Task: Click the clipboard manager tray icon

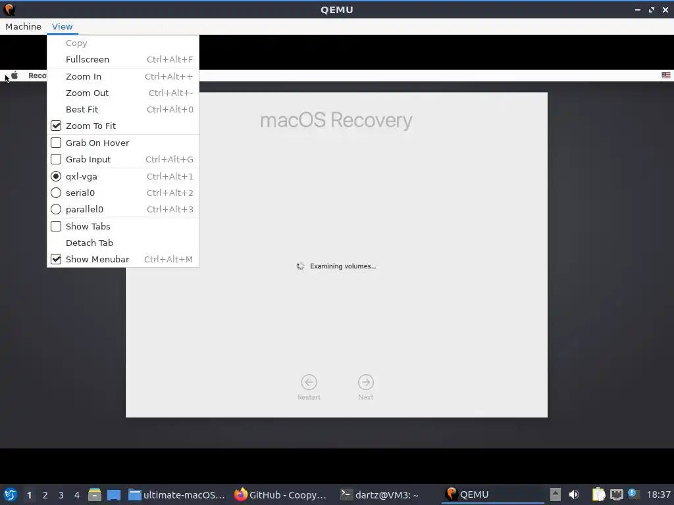Action: [x=598, y=494]
